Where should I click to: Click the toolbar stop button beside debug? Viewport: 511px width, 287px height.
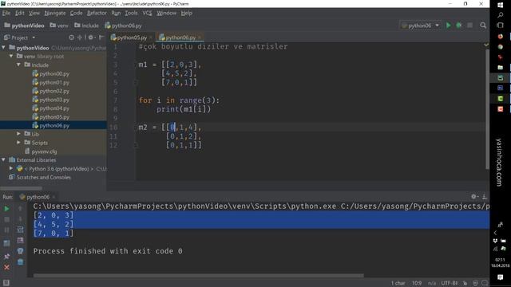(x=469, y=26)
